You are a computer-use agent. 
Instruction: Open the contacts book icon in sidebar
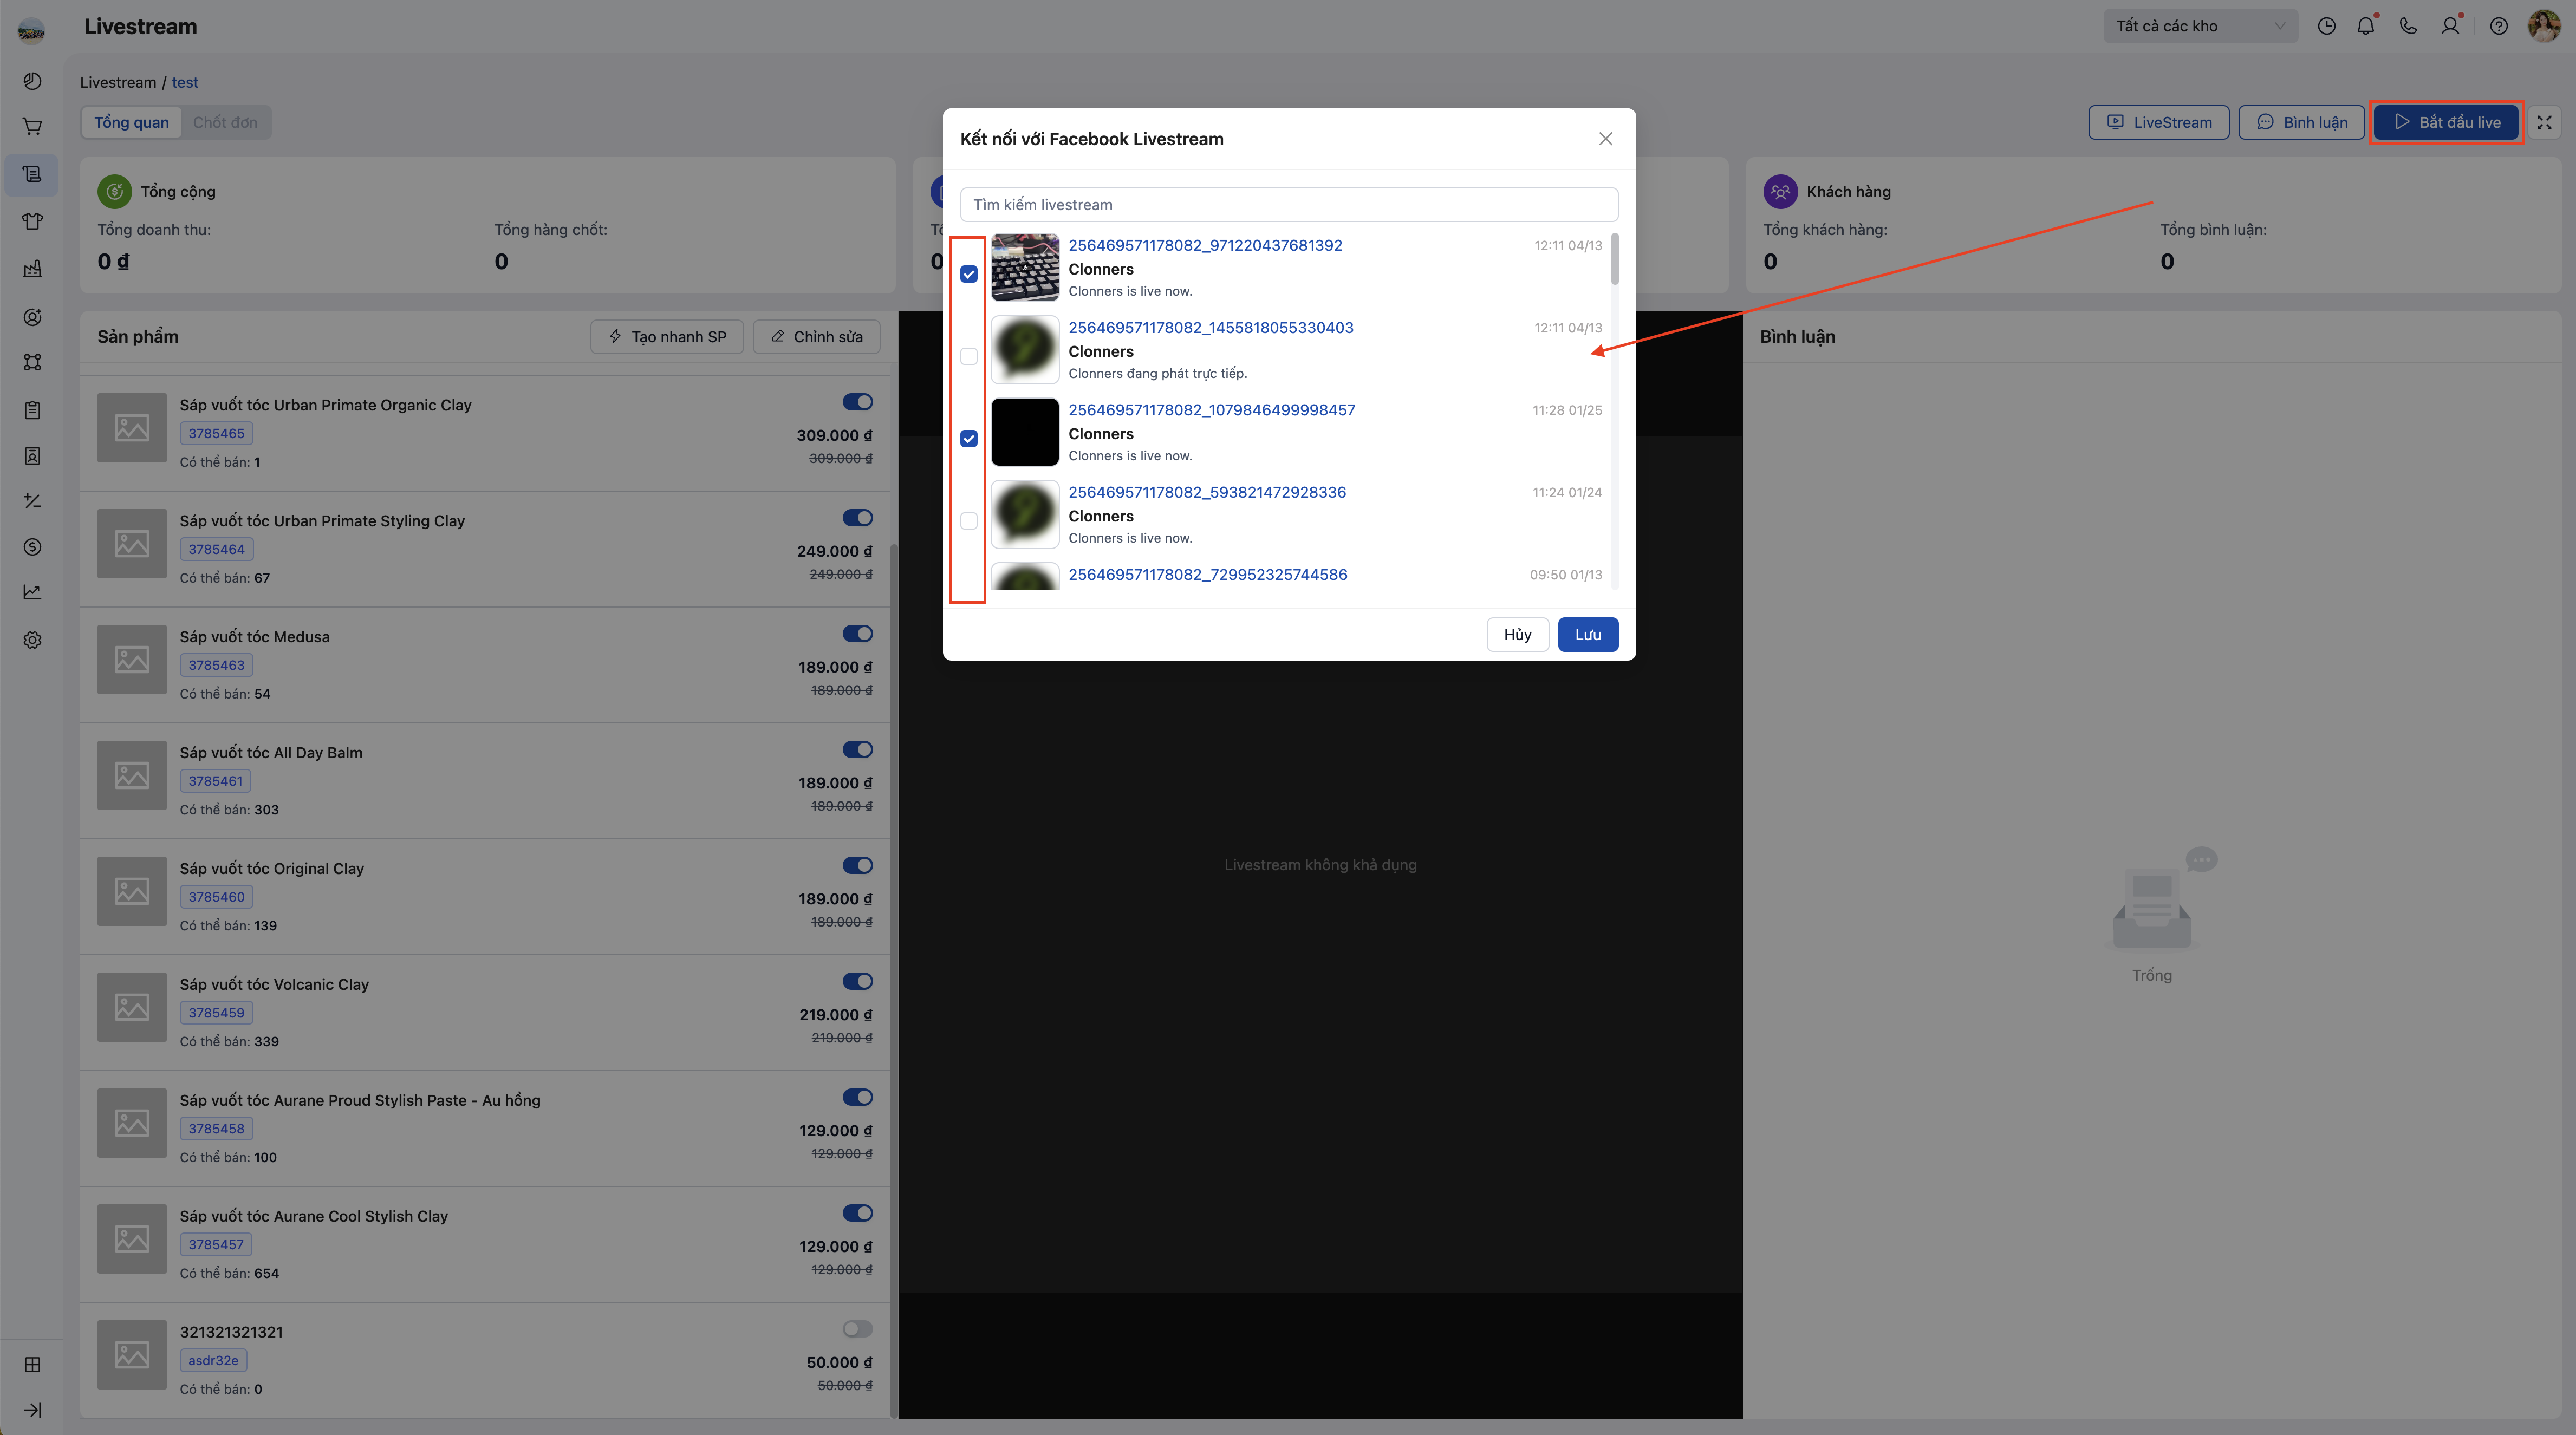[32, 456]
